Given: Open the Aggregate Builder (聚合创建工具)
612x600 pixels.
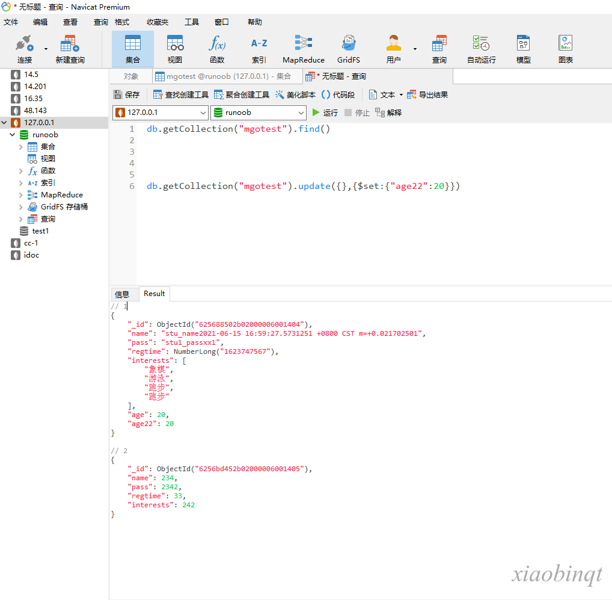Looking at the screenshot, I should 242,94.
